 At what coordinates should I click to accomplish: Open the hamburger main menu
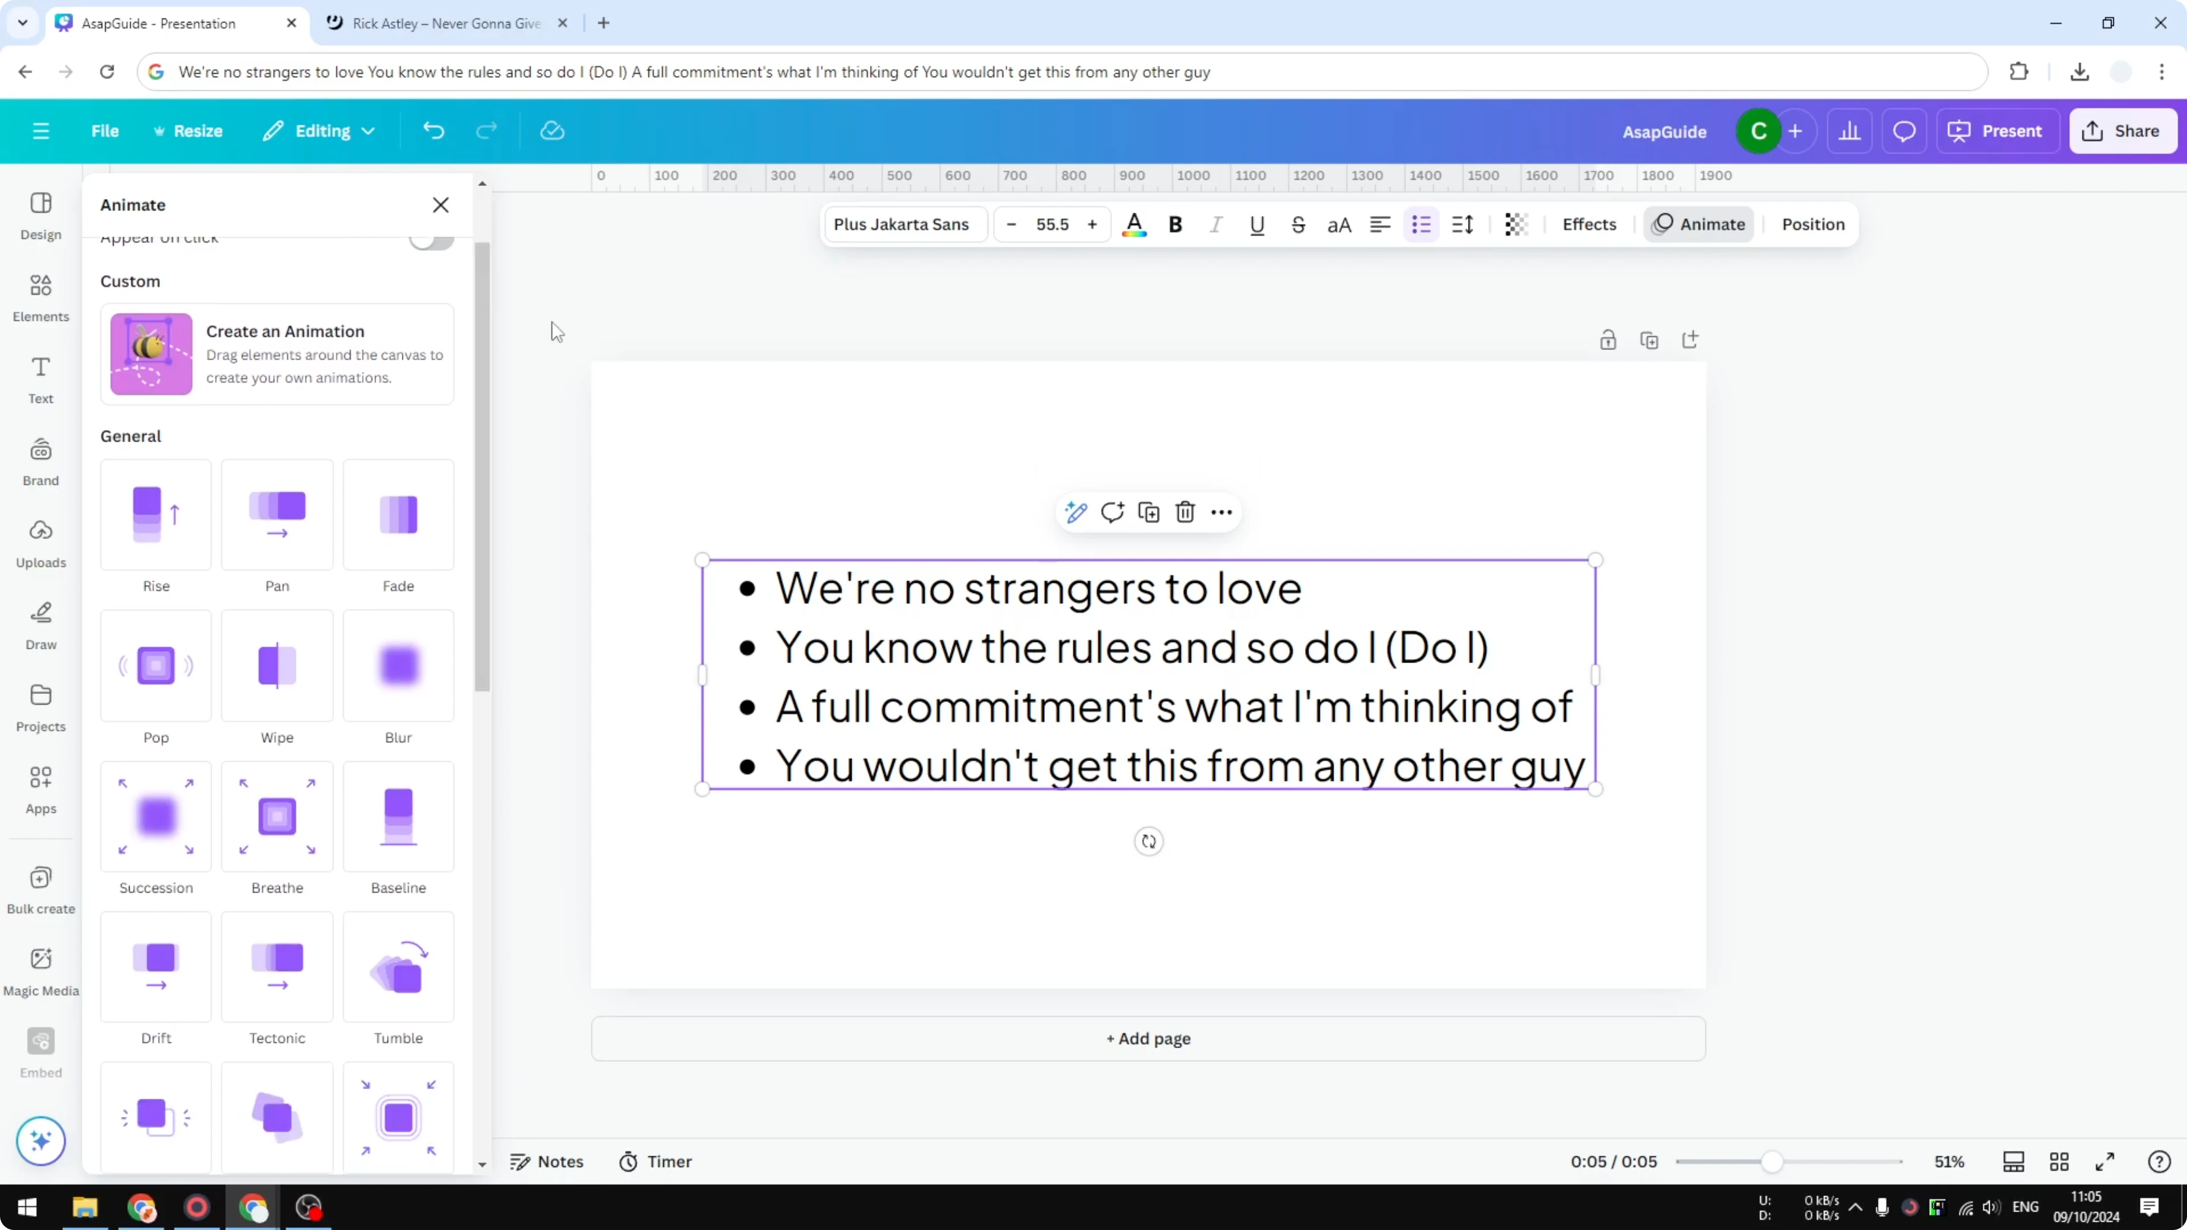pos(41,131)
